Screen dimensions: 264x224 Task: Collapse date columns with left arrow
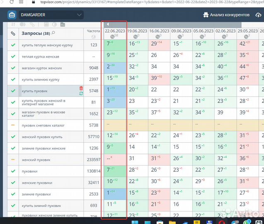108,24
